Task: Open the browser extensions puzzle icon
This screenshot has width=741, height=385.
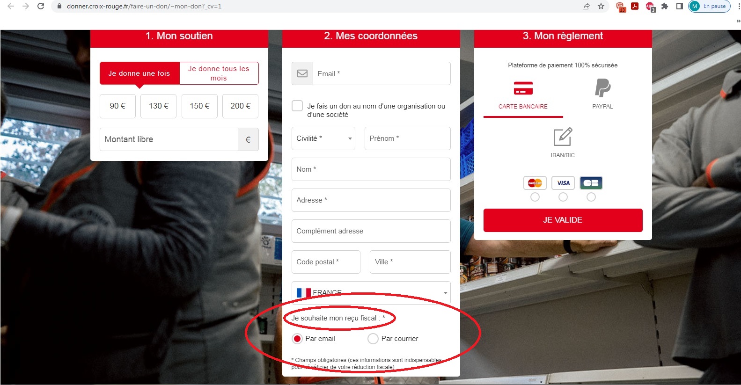Action: tap(664, 6)
